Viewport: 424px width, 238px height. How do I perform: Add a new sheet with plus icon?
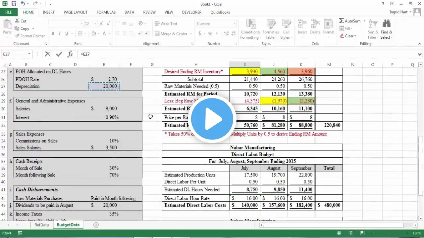(96, 225)
